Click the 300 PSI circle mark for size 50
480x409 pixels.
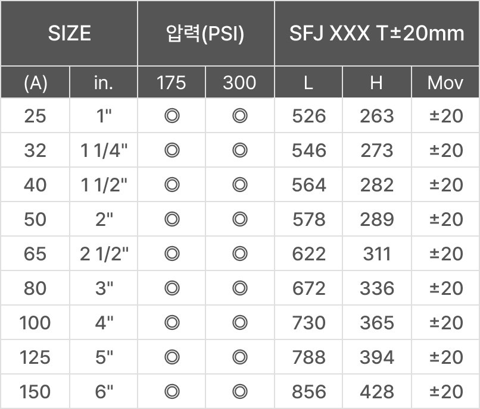click(239, 219)
